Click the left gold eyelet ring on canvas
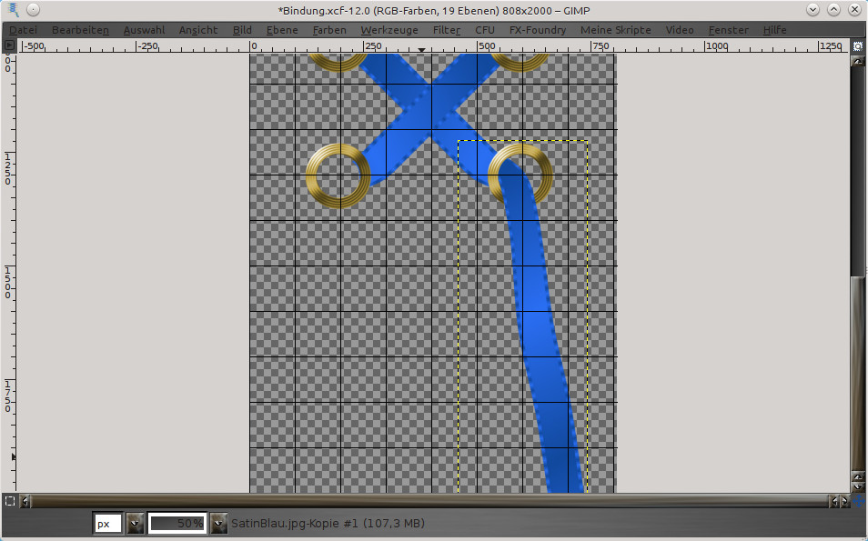The width and height of the screenshot is (868, 541). (x=338, y=175)
